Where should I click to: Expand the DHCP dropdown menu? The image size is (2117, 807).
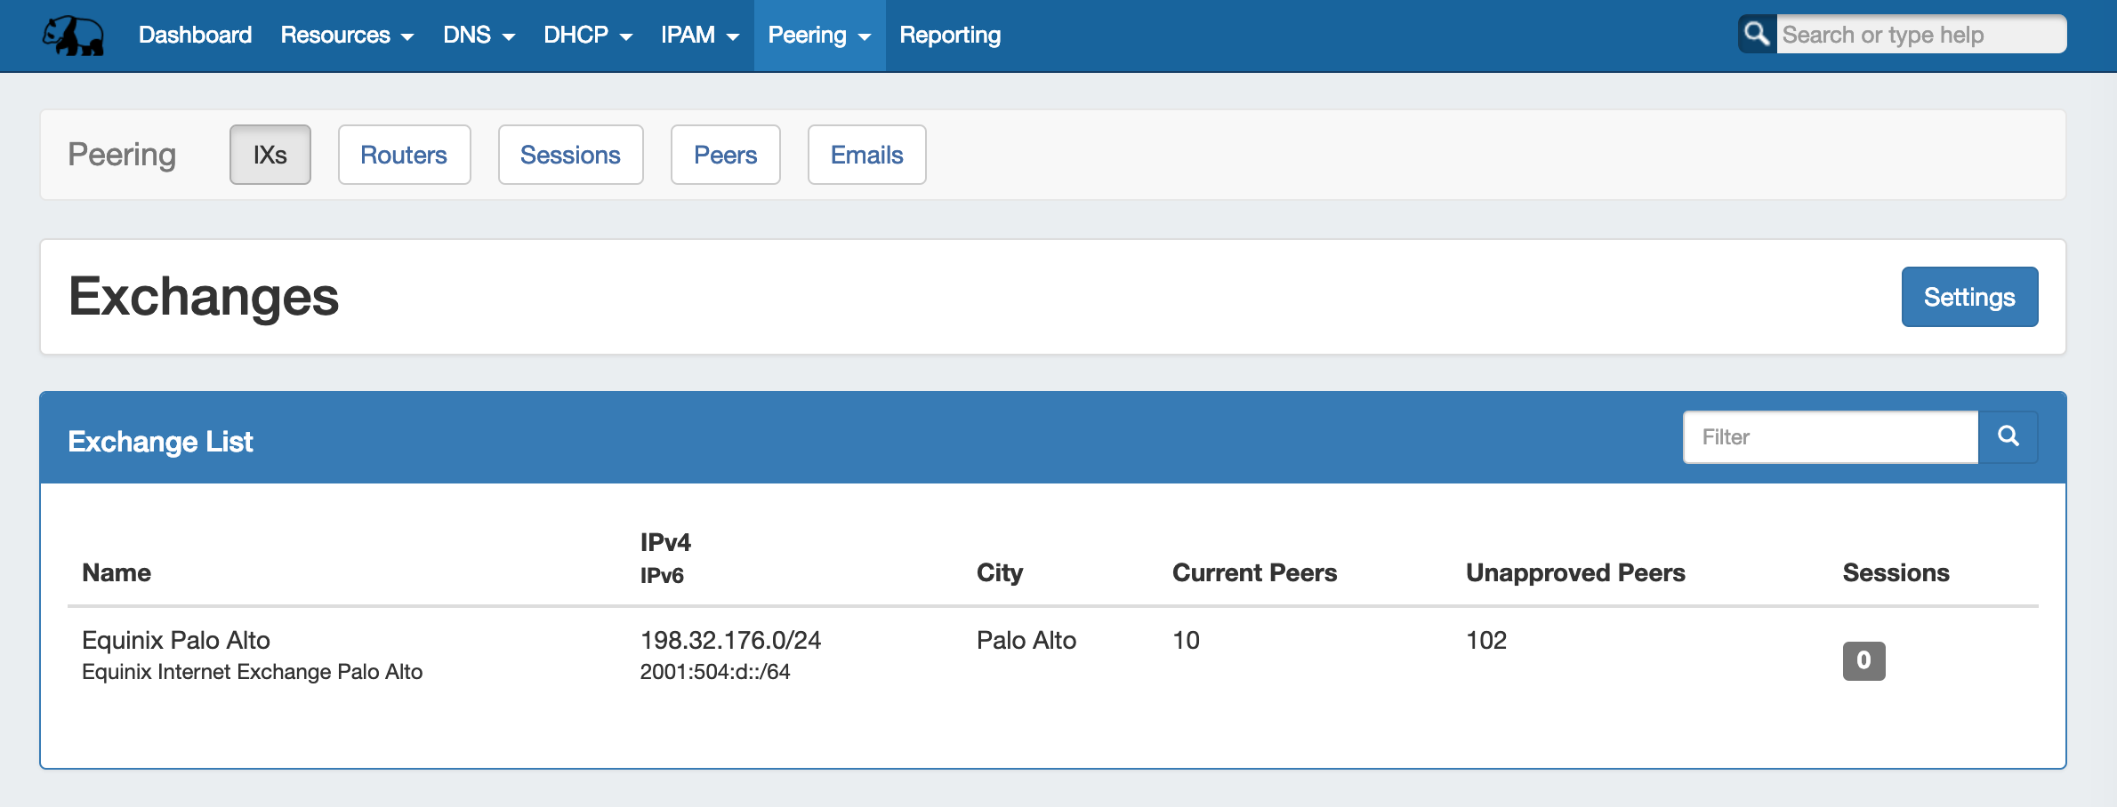pos(587,36)
